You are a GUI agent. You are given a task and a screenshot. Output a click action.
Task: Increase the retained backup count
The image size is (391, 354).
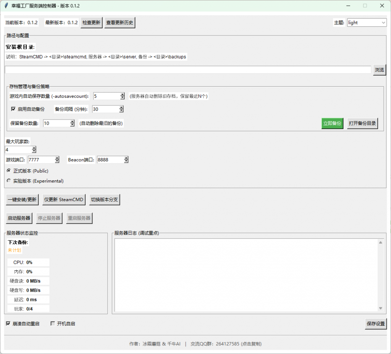pyautogui.click(x=72, y=121)
